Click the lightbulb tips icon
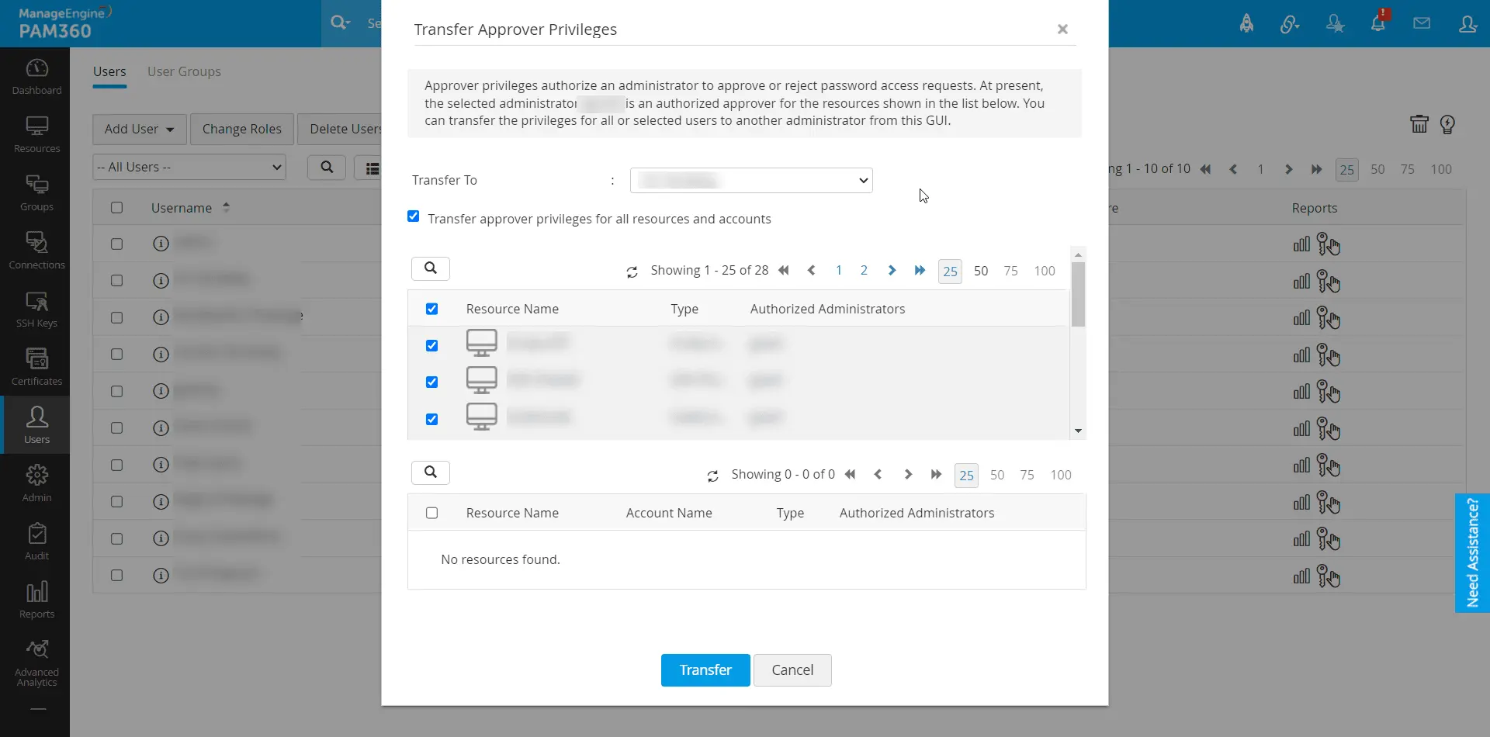 click(1449, 124)
